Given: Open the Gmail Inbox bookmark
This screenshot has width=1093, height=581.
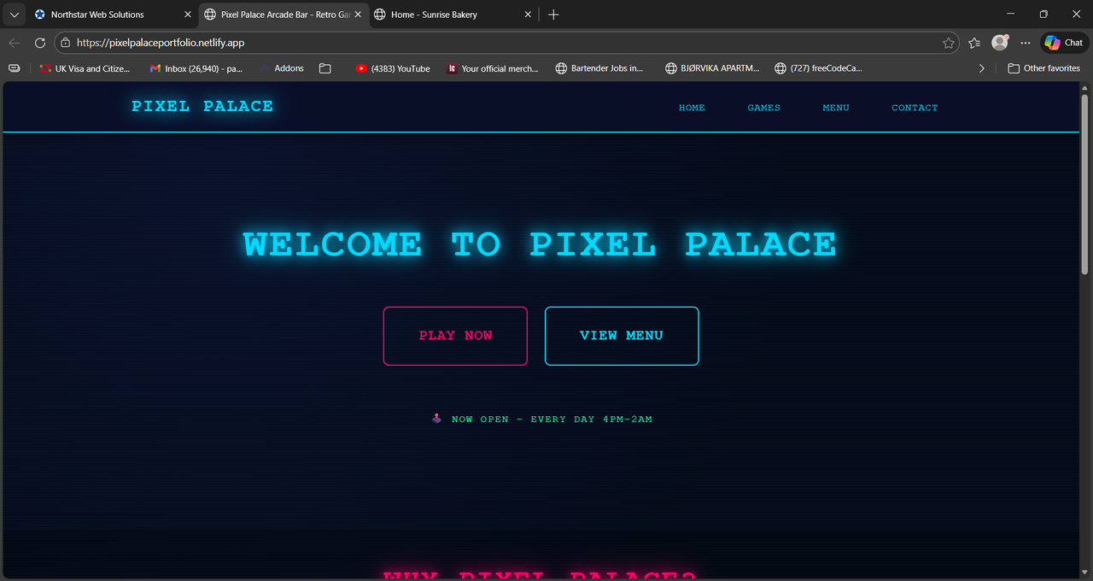Looking at the screenshot, I should pos(196,68).
